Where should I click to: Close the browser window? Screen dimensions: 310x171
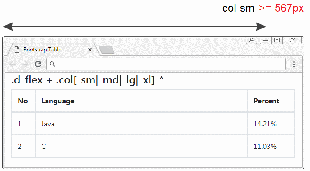pos(292,40)
